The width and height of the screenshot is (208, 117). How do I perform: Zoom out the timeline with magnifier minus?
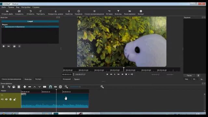66,87
